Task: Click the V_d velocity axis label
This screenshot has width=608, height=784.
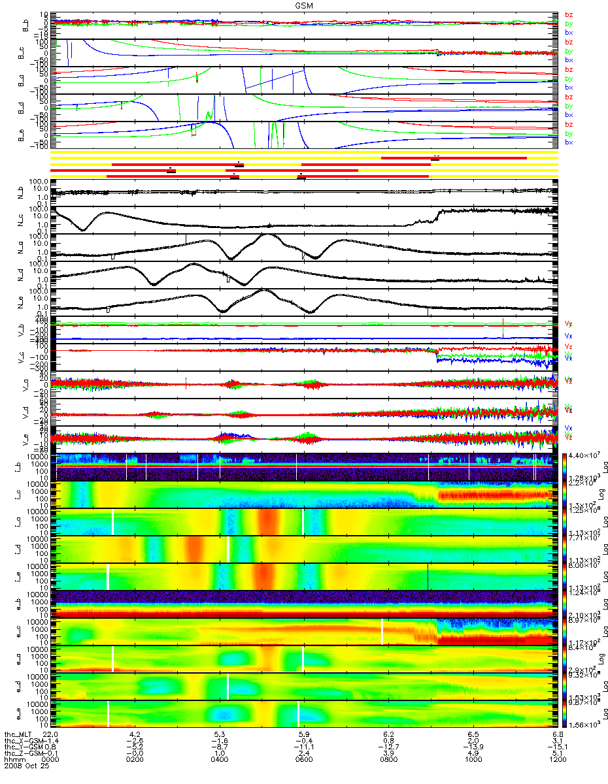Action: pyautogui.click(x=27, y=412)
